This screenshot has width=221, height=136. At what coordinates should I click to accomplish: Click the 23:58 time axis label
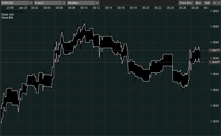[x=10, y=8]
